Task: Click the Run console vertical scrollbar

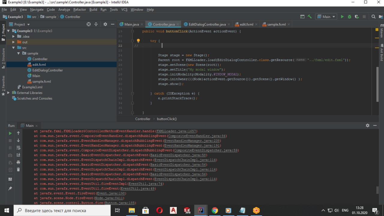Action: [377, 190]
